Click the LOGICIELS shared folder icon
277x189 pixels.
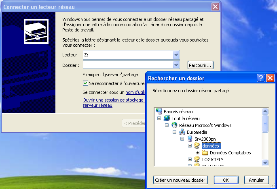click(197, 160)
